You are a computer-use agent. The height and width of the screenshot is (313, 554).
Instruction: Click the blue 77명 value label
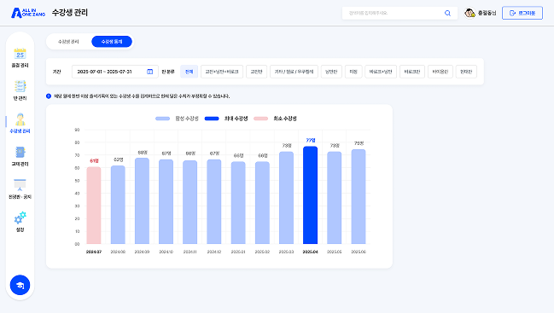coord(311,141)
